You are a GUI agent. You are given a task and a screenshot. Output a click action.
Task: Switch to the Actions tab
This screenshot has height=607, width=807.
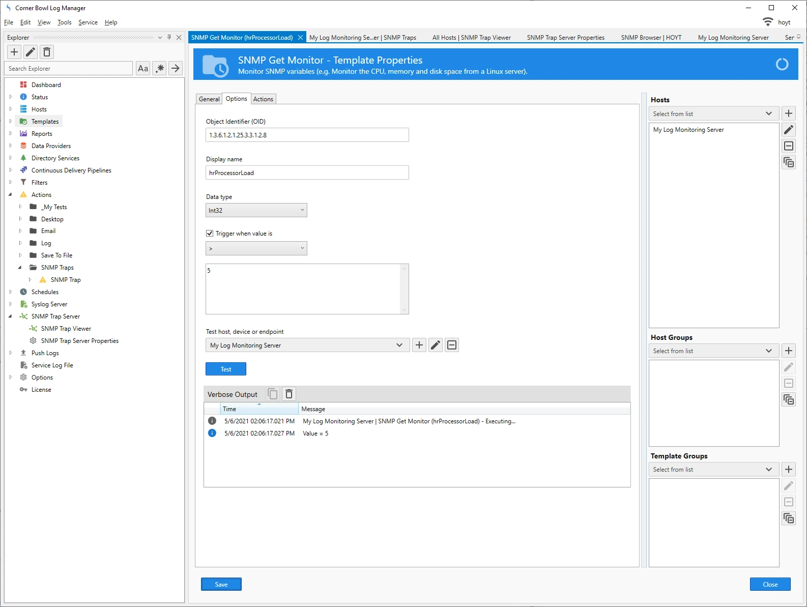[x=263, y=99]
